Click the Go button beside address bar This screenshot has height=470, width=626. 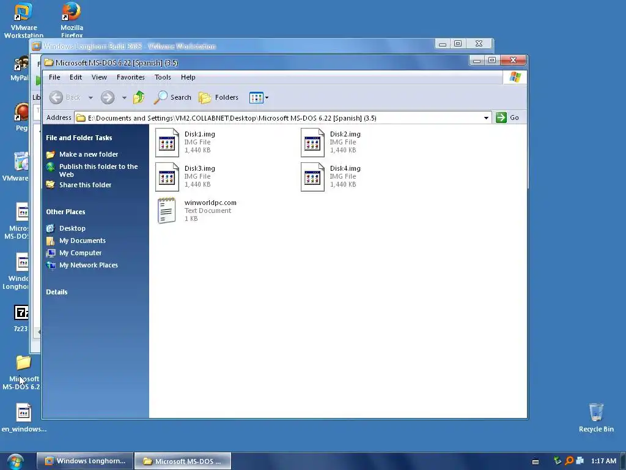pyautogui.click(x=507, y=117)
